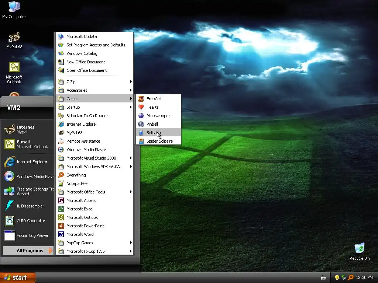
Task: Launch Windows Media Player from programs list
Action: (94, 150)
